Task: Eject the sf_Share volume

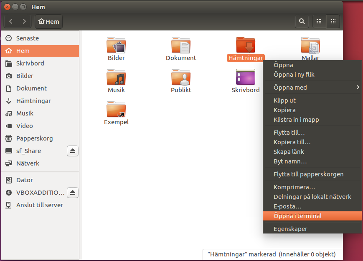Action: (x=73, y=151)
